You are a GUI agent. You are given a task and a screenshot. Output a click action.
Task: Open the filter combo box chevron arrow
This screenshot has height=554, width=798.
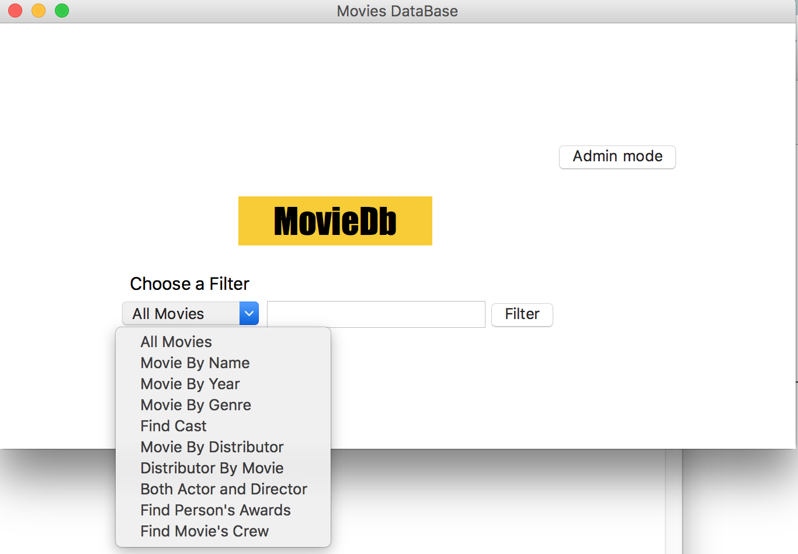pyautogui.click(x=248, y=313)
